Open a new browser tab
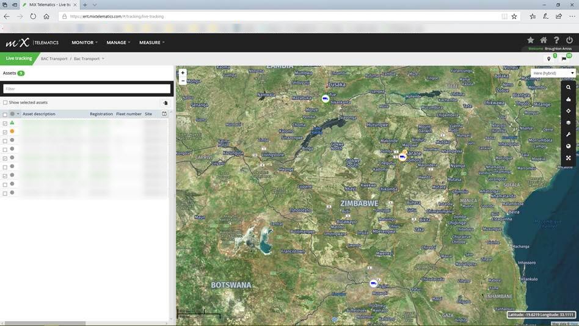This screenshot has width=579, height=326. 85,5
